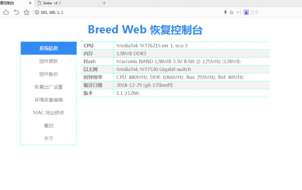The image size is (302, 190).
Task: Open the dropdown chevron beside the star
Action: click(x=238, y=12)
